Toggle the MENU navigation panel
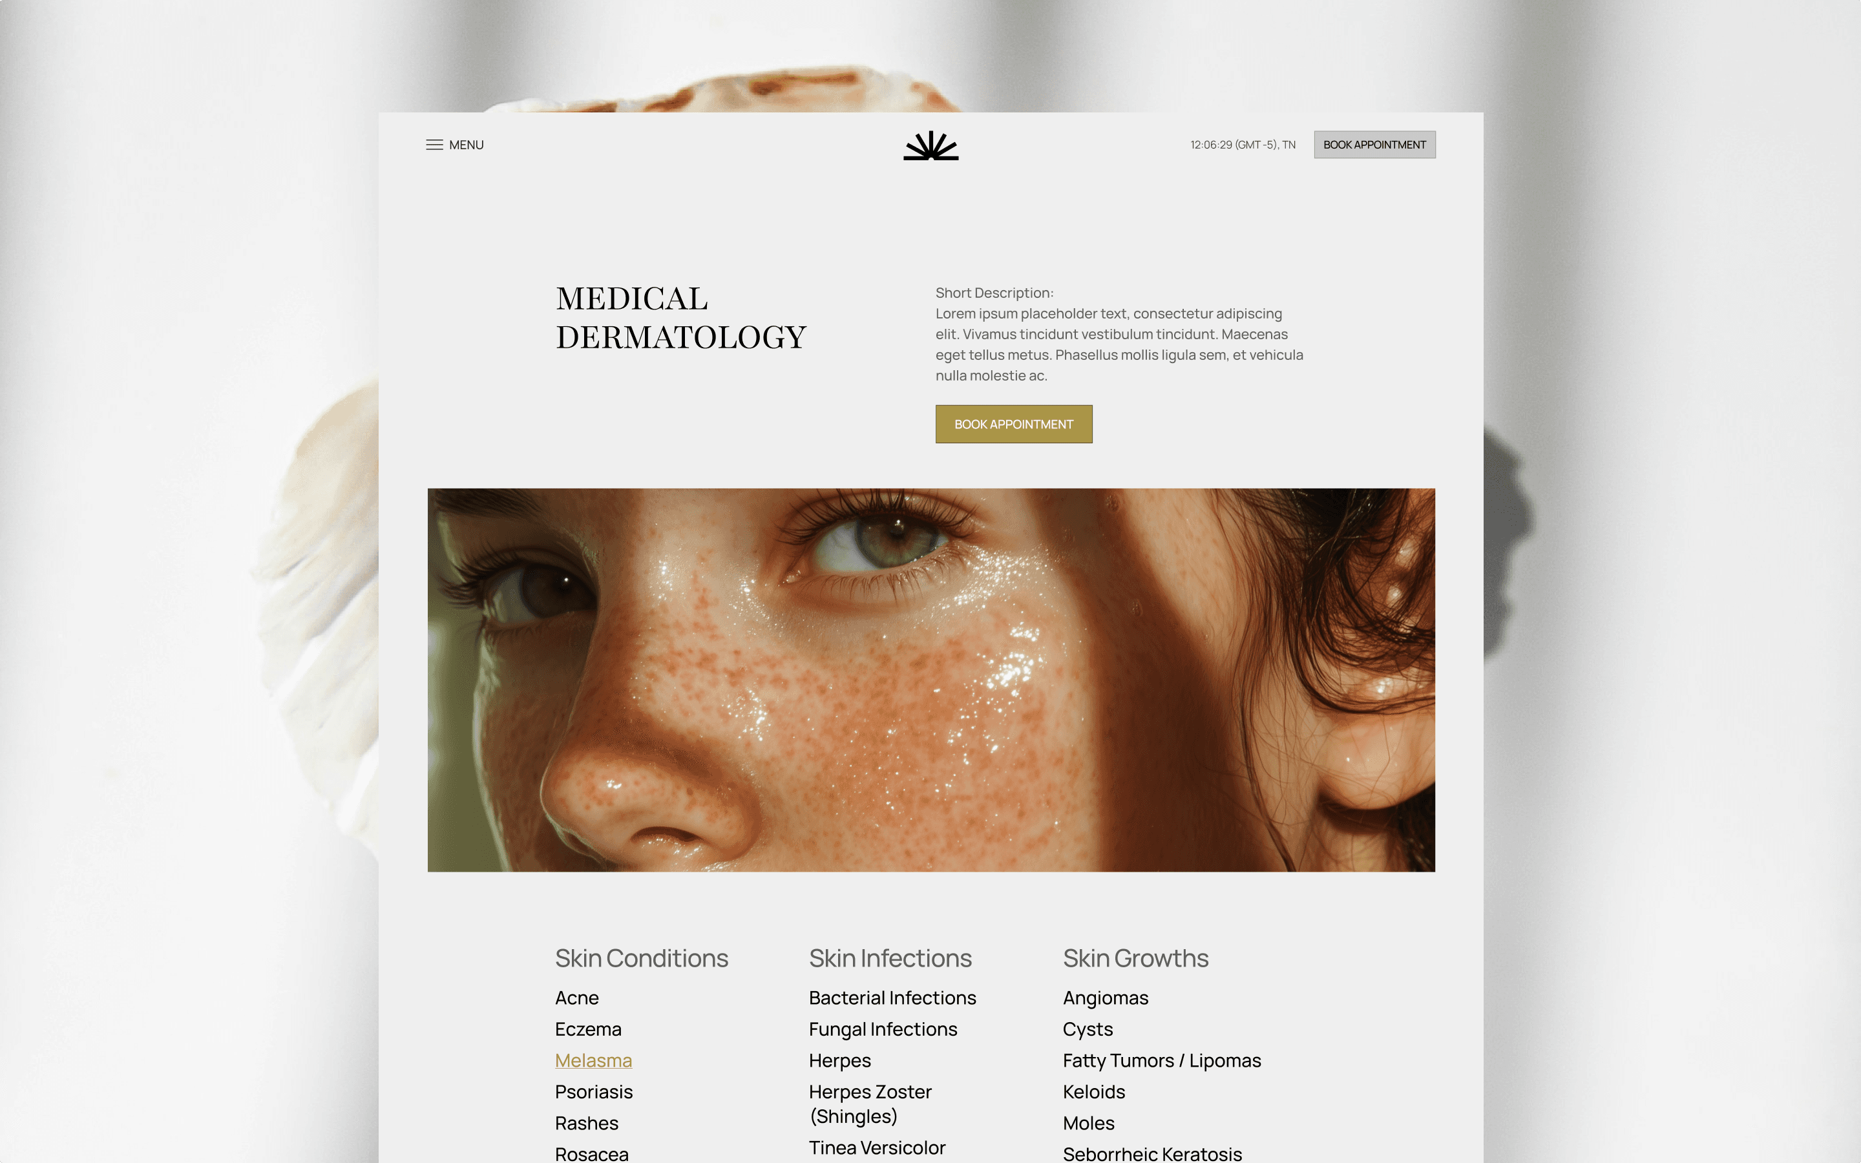 454,145
